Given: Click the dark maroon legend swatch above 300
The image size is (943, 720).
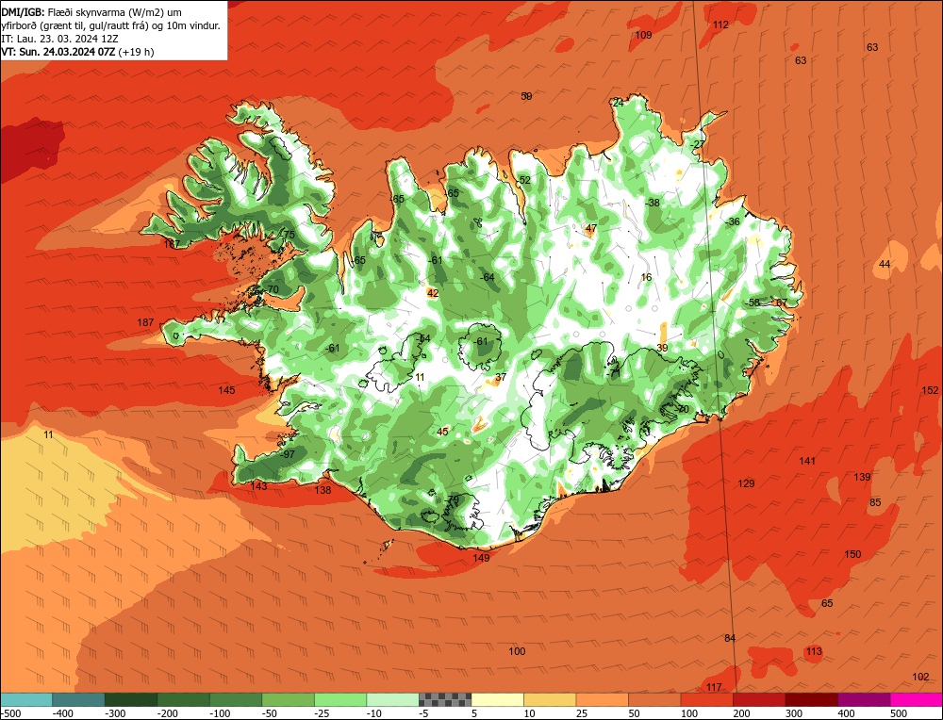Looking at the screenshot, I should [x=811, y=699].
